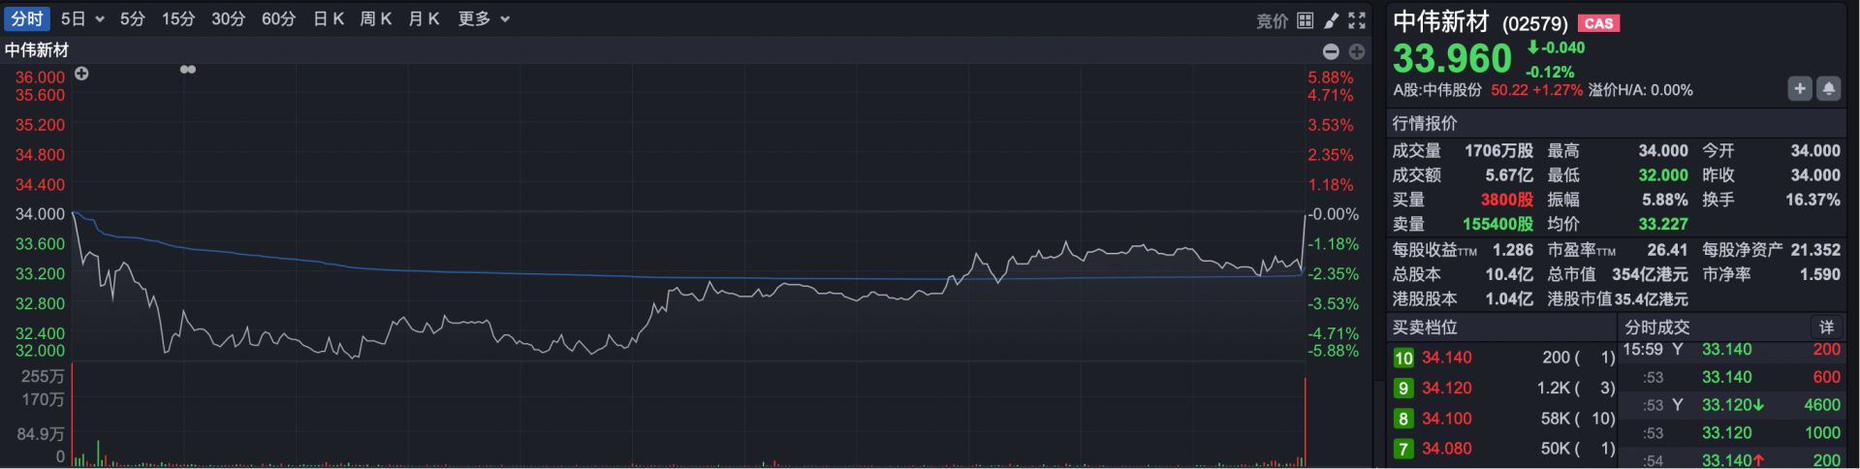Viewport: 1860px width, 469px height.
Task: Select the level 10 ask price 34.140
Action: coord(1446,358)
